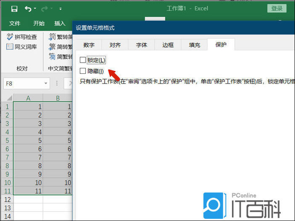Click empty cell A12
The height and width of the screenshot is (221, 295).
point(28,200)
